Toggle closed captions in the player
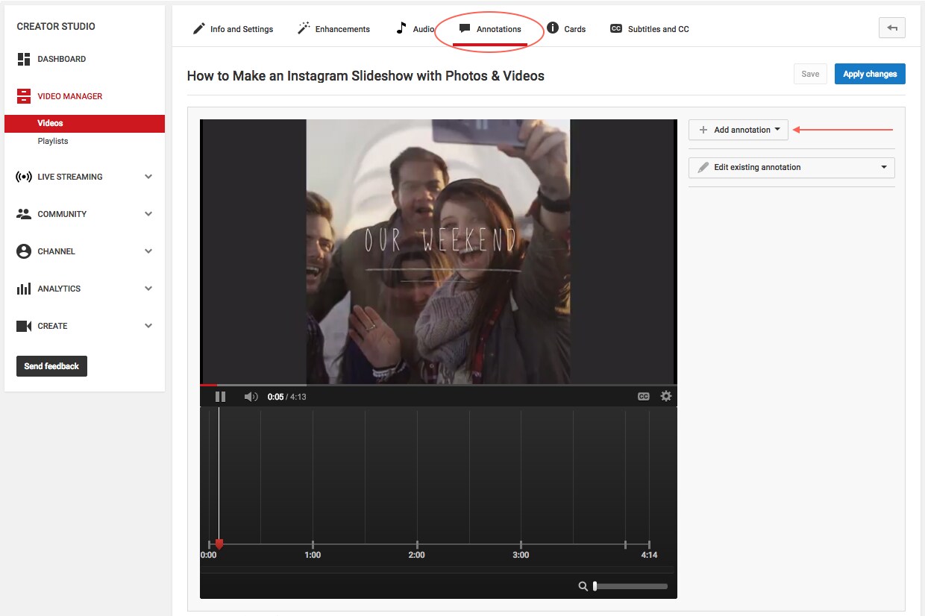The width and height of the screenshot is (925, 616). 643,397
